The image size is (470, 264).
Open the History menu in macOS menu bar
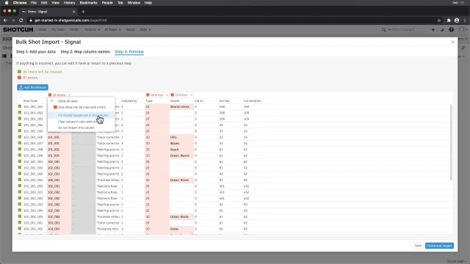point(69,3)
